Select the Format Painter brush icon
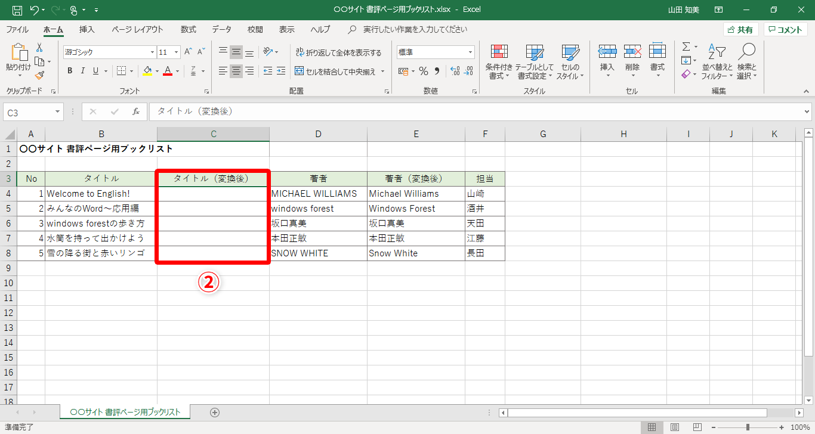Screen dimensions: 815x434 pos(39,75)
